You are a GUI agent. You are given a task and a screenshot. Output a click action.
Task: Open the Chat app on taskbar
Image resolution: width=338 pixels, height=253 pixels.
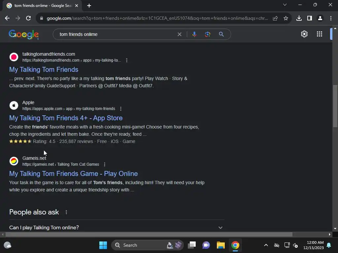tap(206, 245)
